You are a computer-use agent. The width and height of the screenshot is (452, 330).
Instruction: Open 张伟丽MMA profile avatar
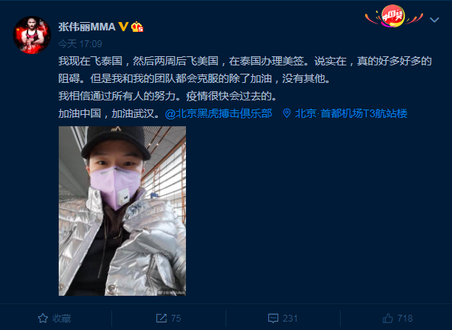click(x=32, y=35)
